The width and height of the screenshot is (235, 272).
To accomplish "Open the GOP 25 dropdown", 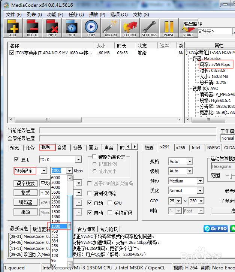I will [x=179, y=201].
